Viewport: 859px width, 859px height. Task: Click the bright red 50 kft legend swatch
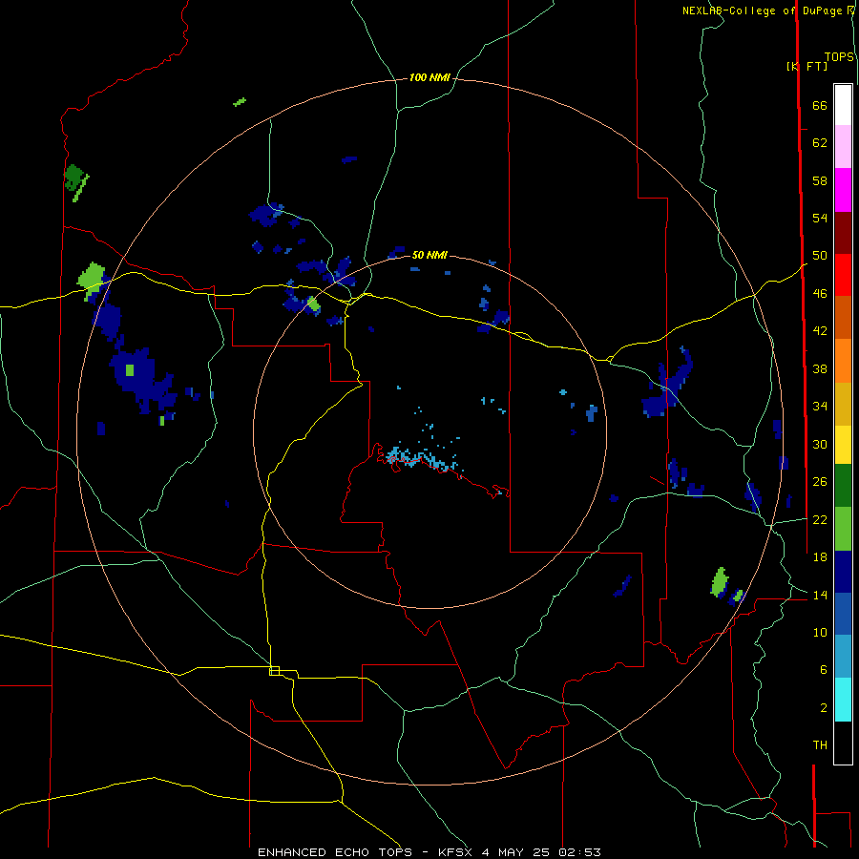843,275
